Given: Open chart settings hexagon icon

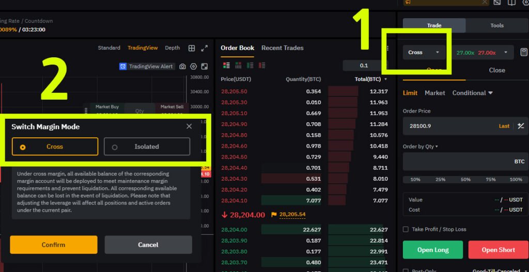Looking at the screenshot, I should coord(193,67).
